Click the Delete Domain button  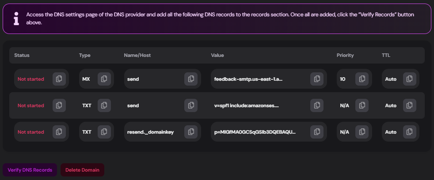pyautogui.click(x=82, y=170)
